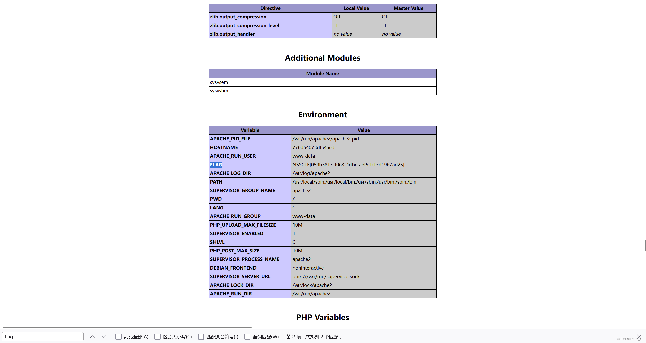646x343 pixels.
Task: Click the match count status text
Action: [314, 337]
